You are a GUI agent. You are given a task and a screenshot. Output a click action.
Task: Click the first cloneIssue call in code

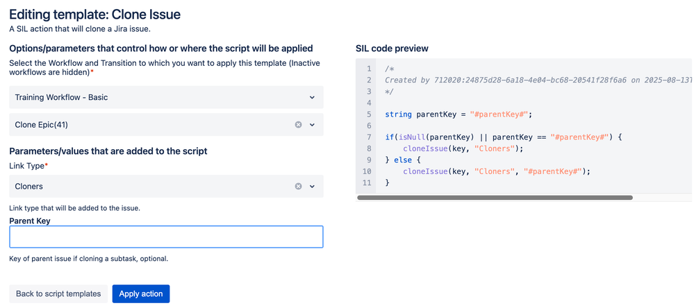463,148
